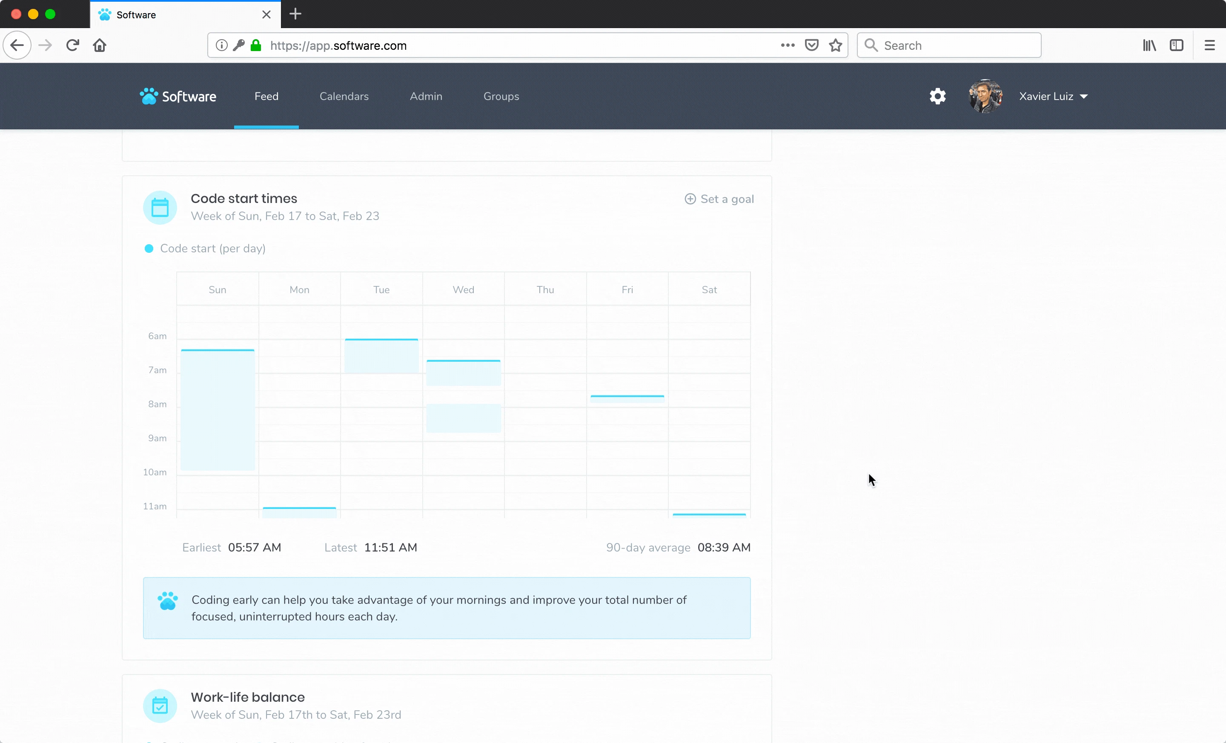1226x743 pixels.
Task: Reload the current page
Action: click(73, 46)
